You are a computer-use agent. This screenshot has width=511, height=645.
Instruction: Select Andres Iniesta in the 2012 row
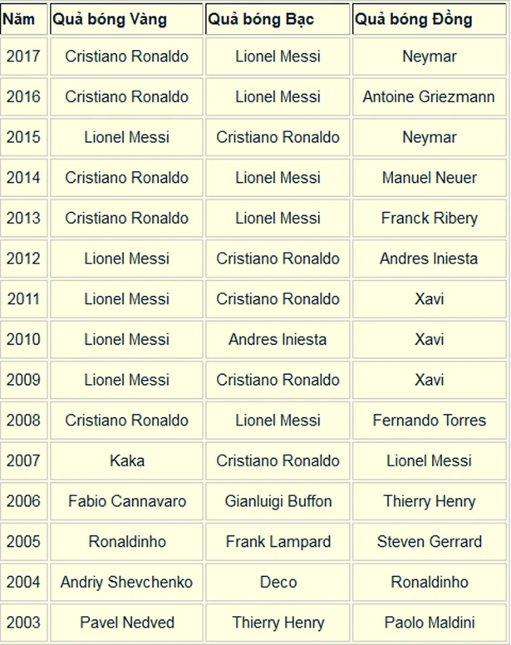coord(429,258)
